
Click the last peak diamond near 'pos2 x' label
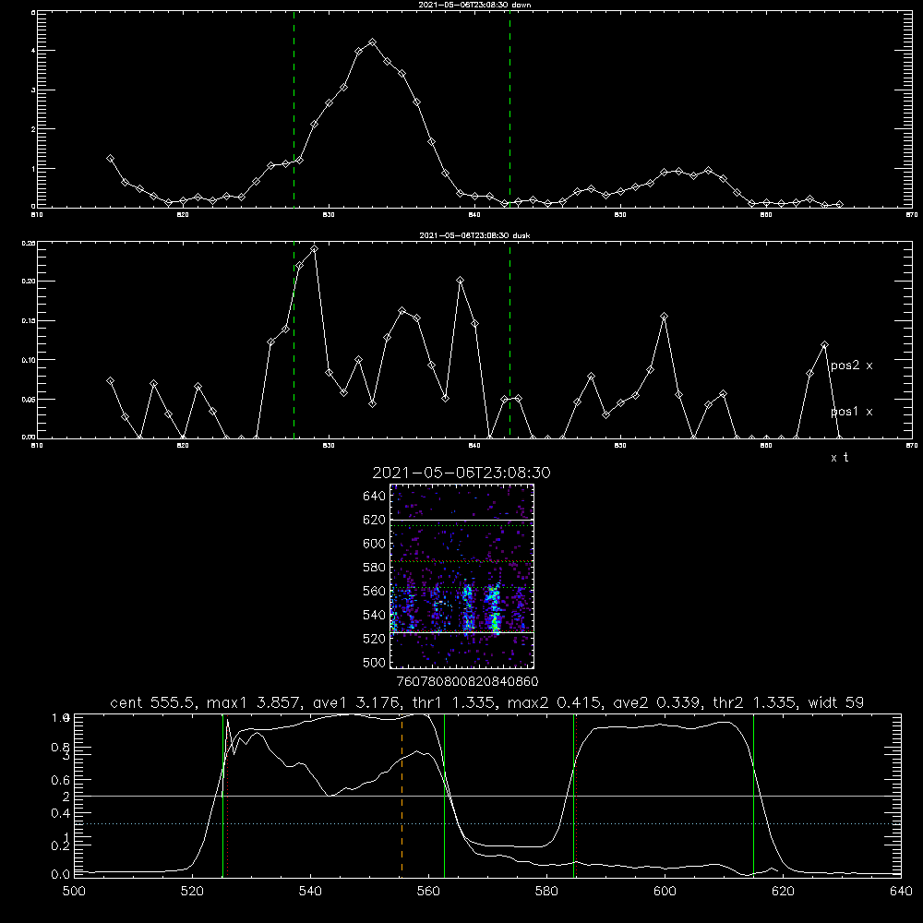click(x=824, y=345)
